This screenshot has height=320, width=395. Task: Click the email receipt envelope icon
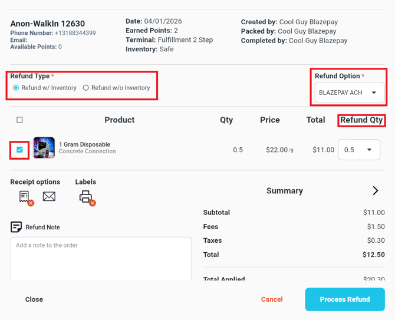point(50,196)
